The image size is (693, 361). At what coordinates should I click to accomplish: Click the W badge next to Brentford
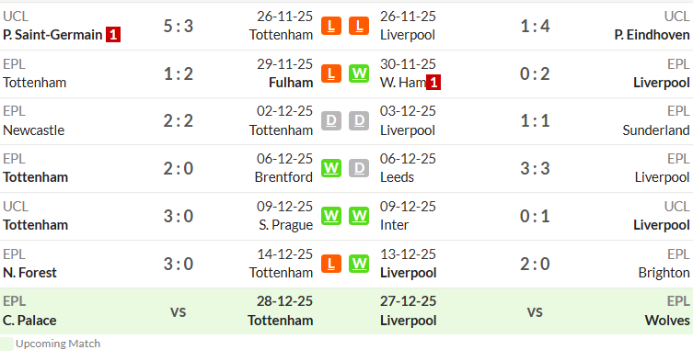331,168
